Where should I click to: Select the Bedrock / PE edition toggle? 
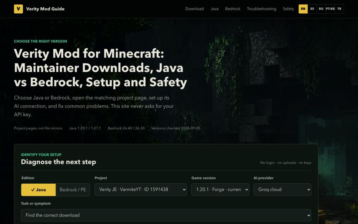[73, 190]
